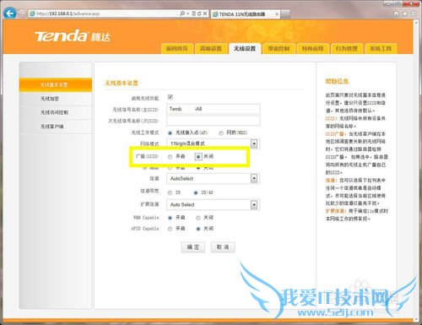Open the 系统工具 tab

[381, 48]
